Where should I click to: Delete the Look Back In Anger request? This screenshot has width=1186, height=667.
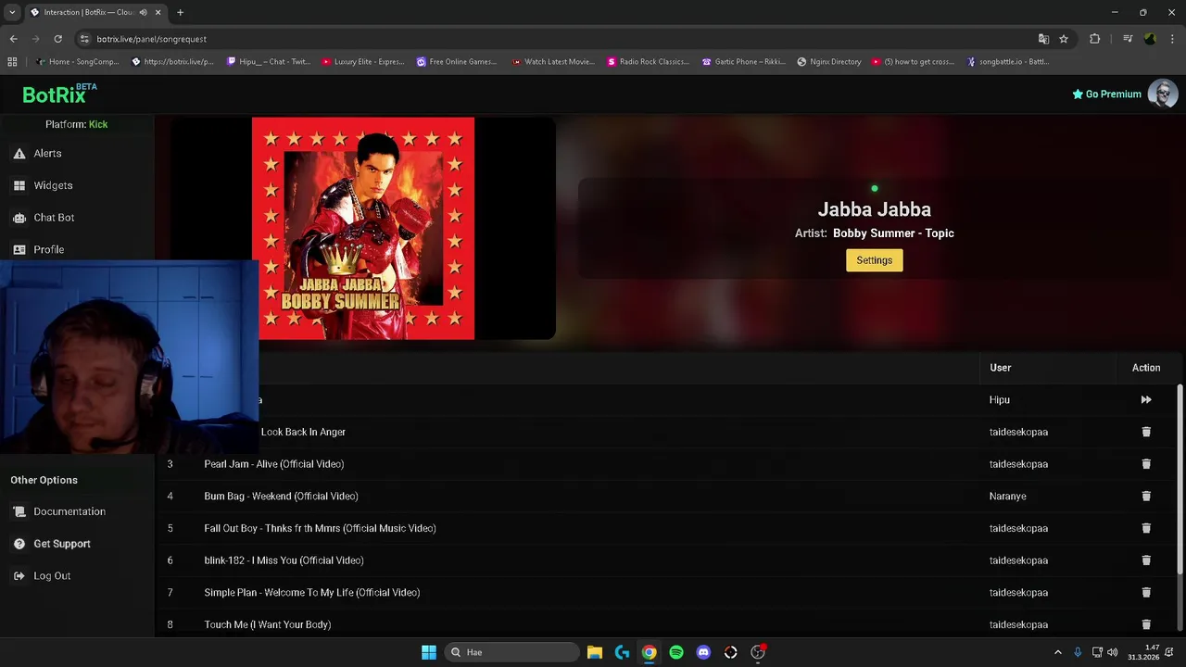(1146, 432)
